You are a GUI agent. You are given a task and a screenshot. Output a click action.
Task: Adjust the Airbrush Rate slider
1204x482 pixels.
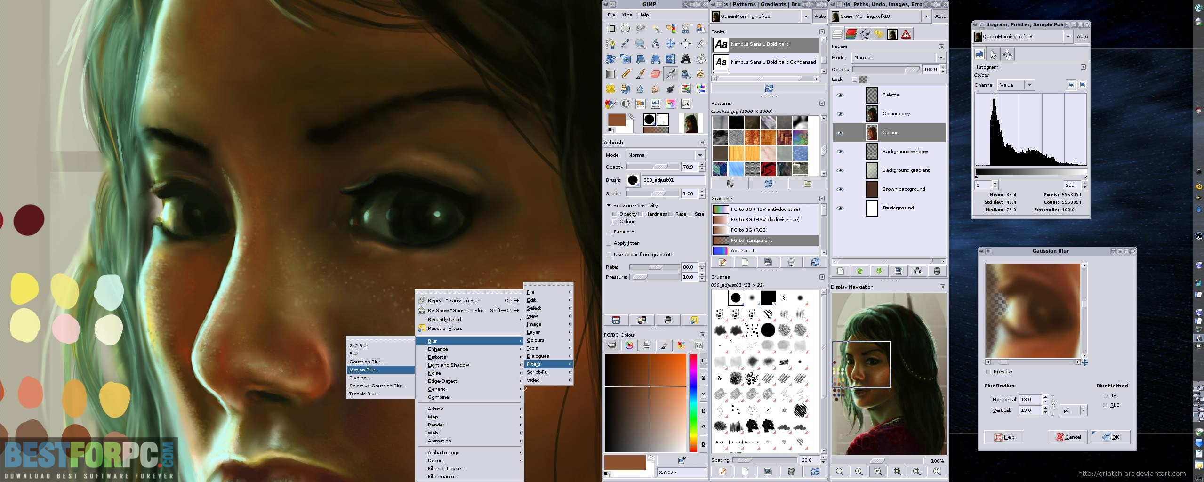pos(654,267)
